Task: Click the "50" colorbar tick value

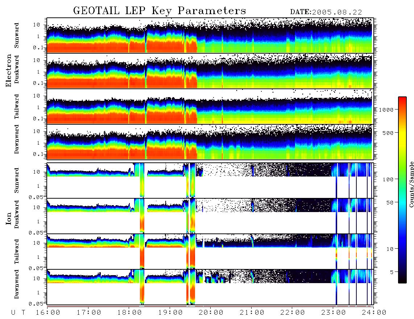Action: [x=390, y=203]
